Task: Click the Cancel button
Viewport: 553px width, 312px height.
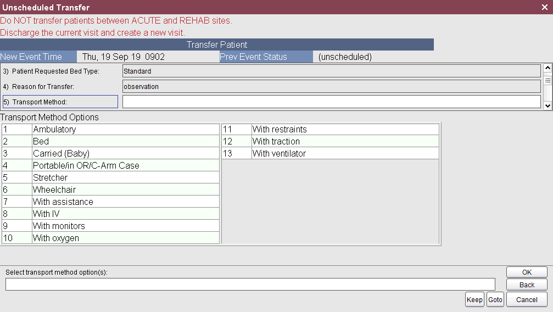Action: point(527,300)
